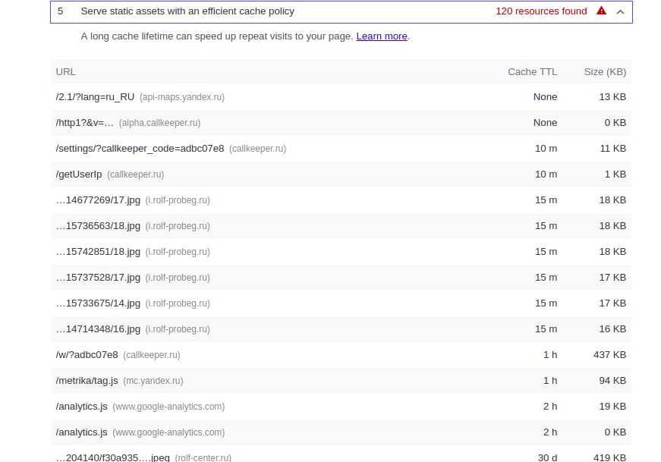Select the …15736563/18.jpg URL
The height and width of the screenshot is (462, 661).
(x=98, y=226)
